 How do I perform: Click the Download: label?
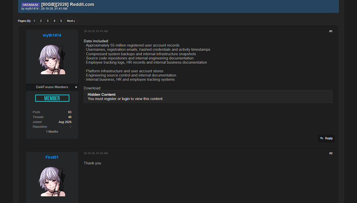[93, 88]
